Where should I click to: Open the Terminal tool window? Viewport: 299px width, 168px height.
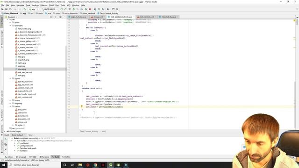click(44, 157)
